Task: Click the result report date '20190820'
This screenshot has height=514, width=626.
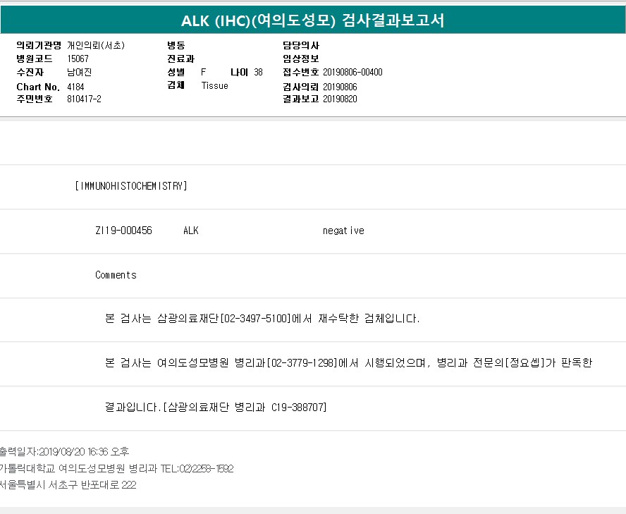Action: (340, 99)
